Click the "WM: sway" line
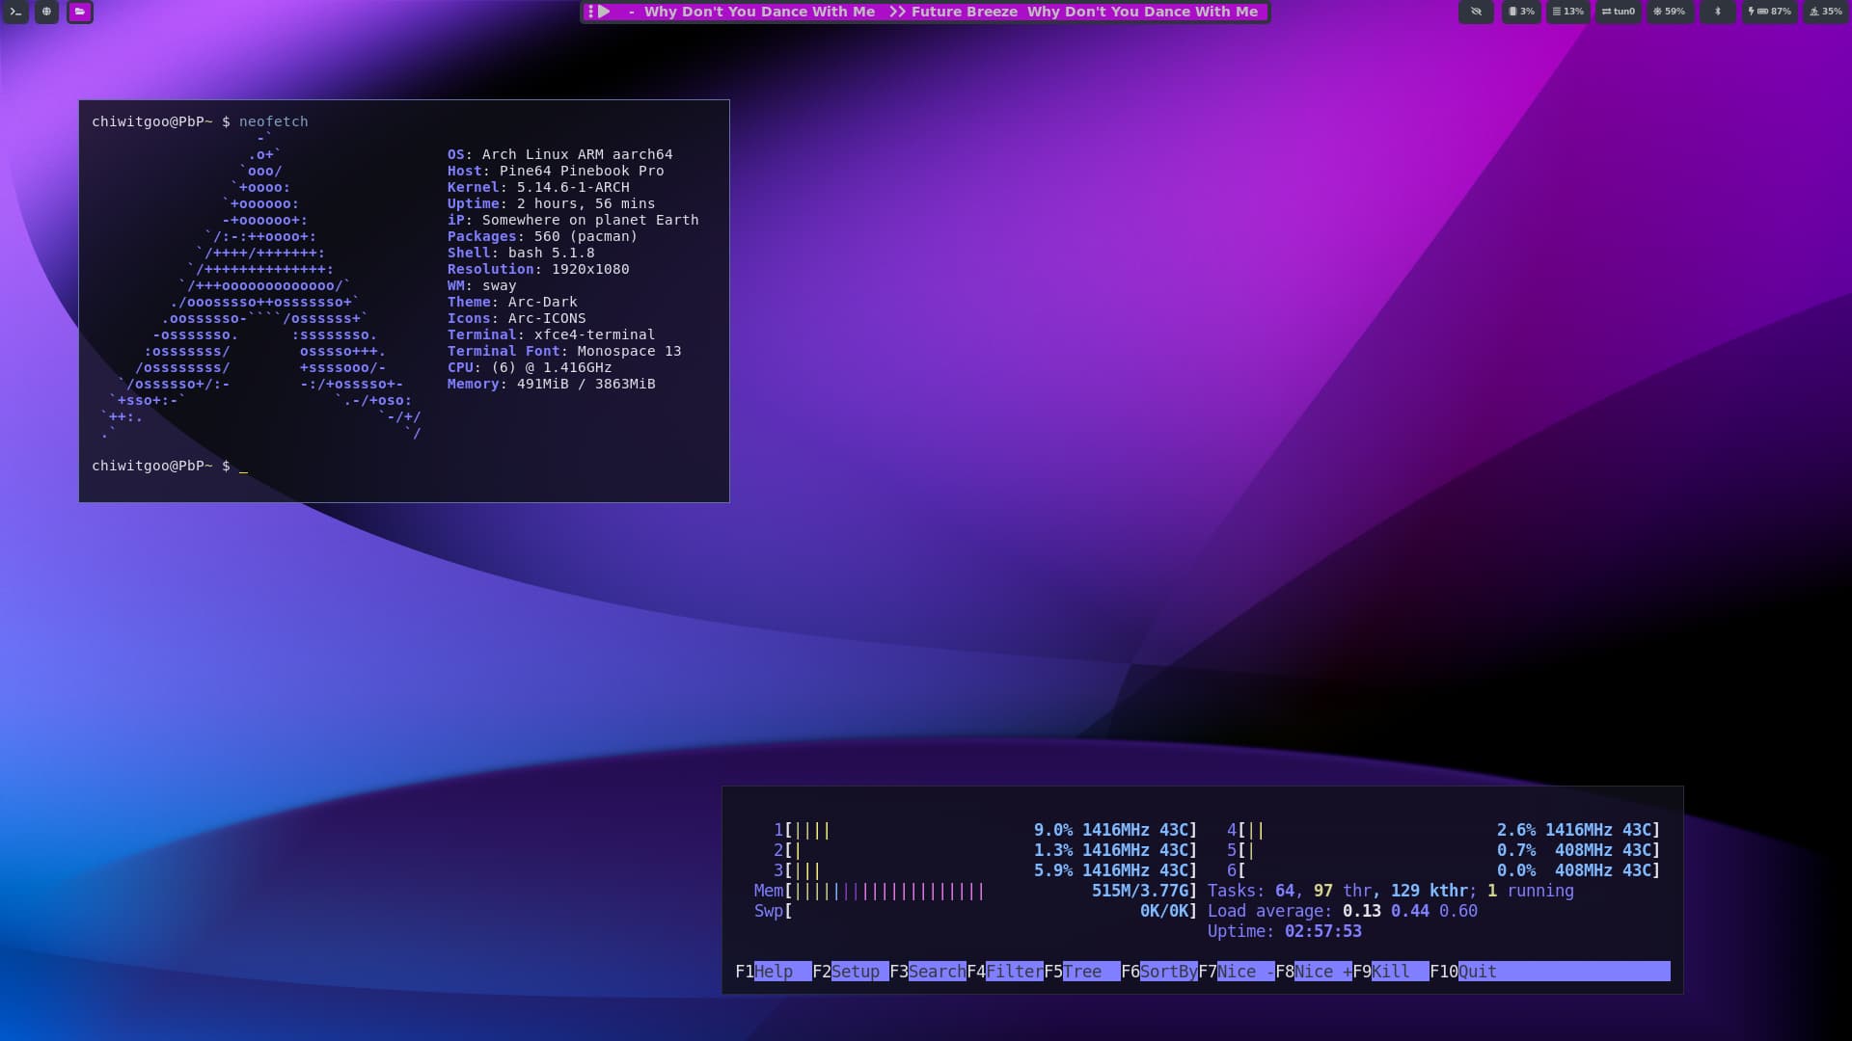 (x=482, y=285)
